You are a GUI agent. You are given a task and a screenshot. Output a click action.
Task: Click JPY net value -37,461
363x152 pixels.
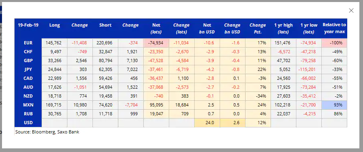point(156,69)
